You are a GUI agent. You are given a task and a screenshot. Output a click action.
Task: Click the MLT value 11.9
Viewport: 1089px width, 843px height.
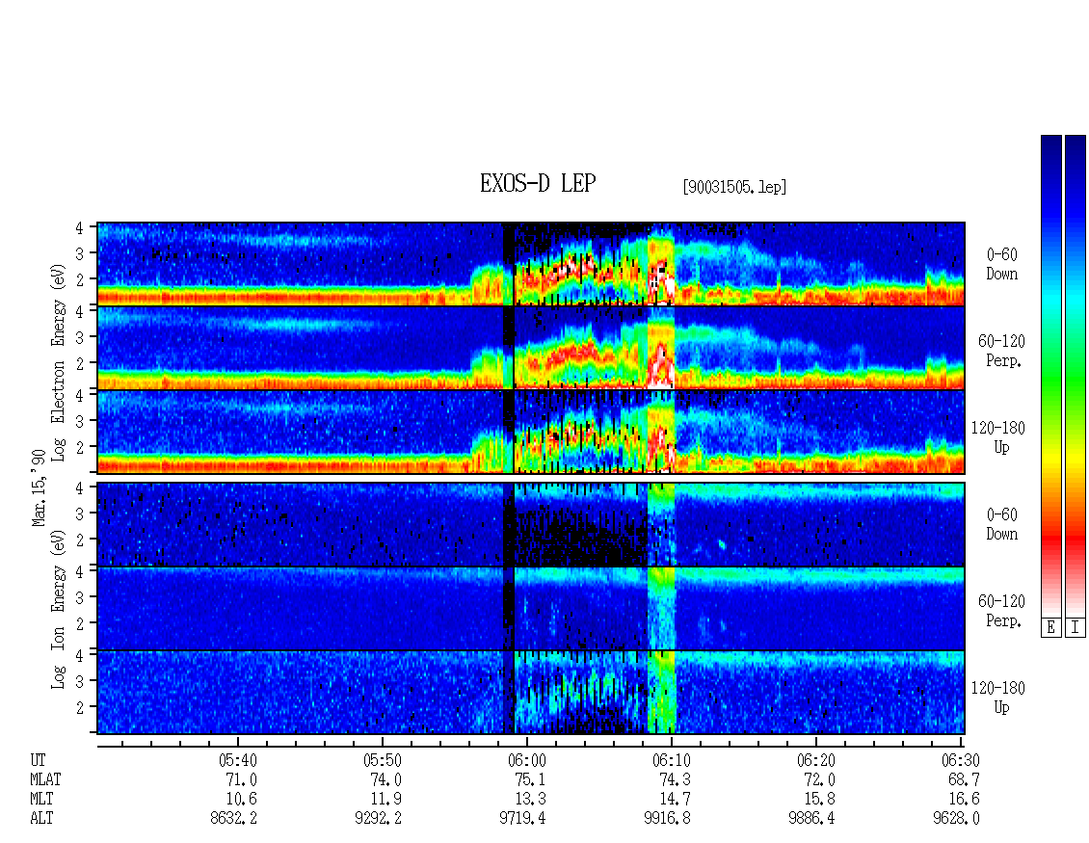tap(386, 800)
